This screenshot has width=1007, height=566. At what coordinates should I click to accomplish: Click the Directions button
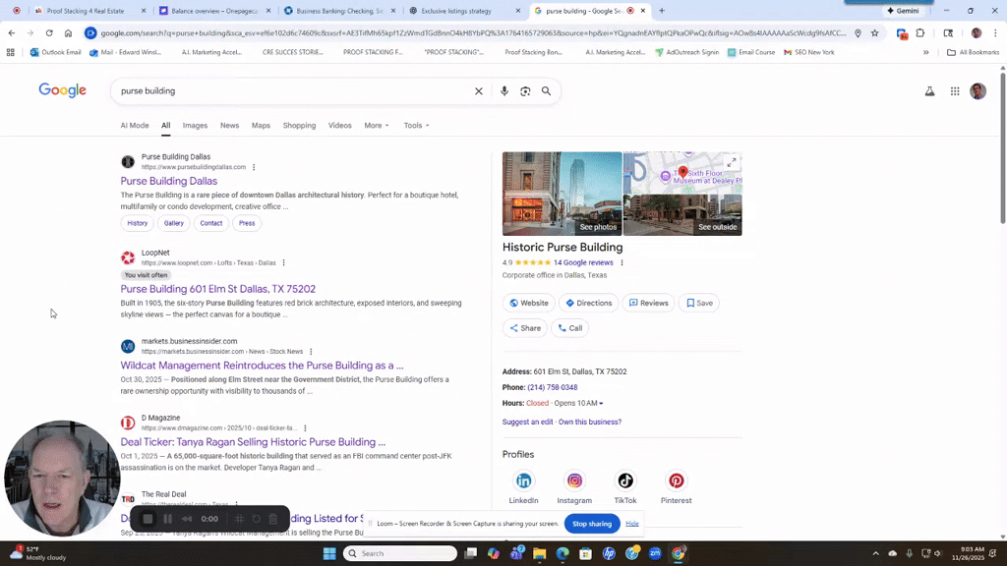[x=588, y=303]
